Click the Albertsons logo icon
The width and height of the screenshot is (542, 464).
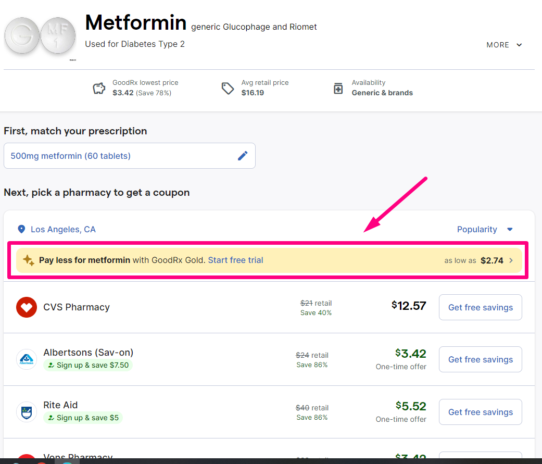(27, 359)
